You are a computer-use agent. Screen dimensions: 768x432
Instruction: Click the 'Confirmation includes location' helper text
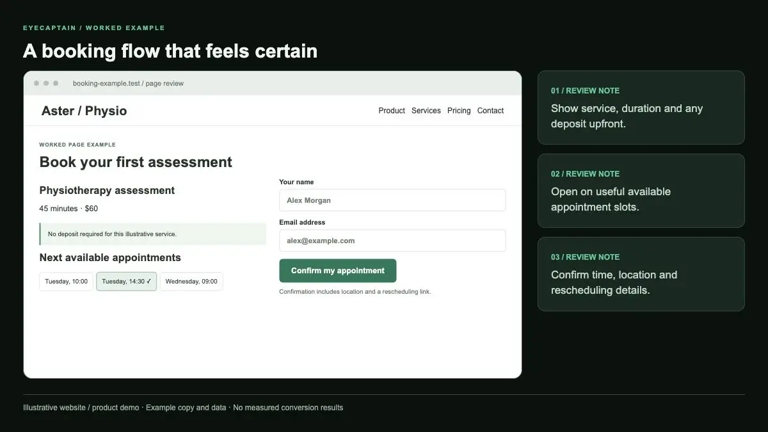click(355, 292)
